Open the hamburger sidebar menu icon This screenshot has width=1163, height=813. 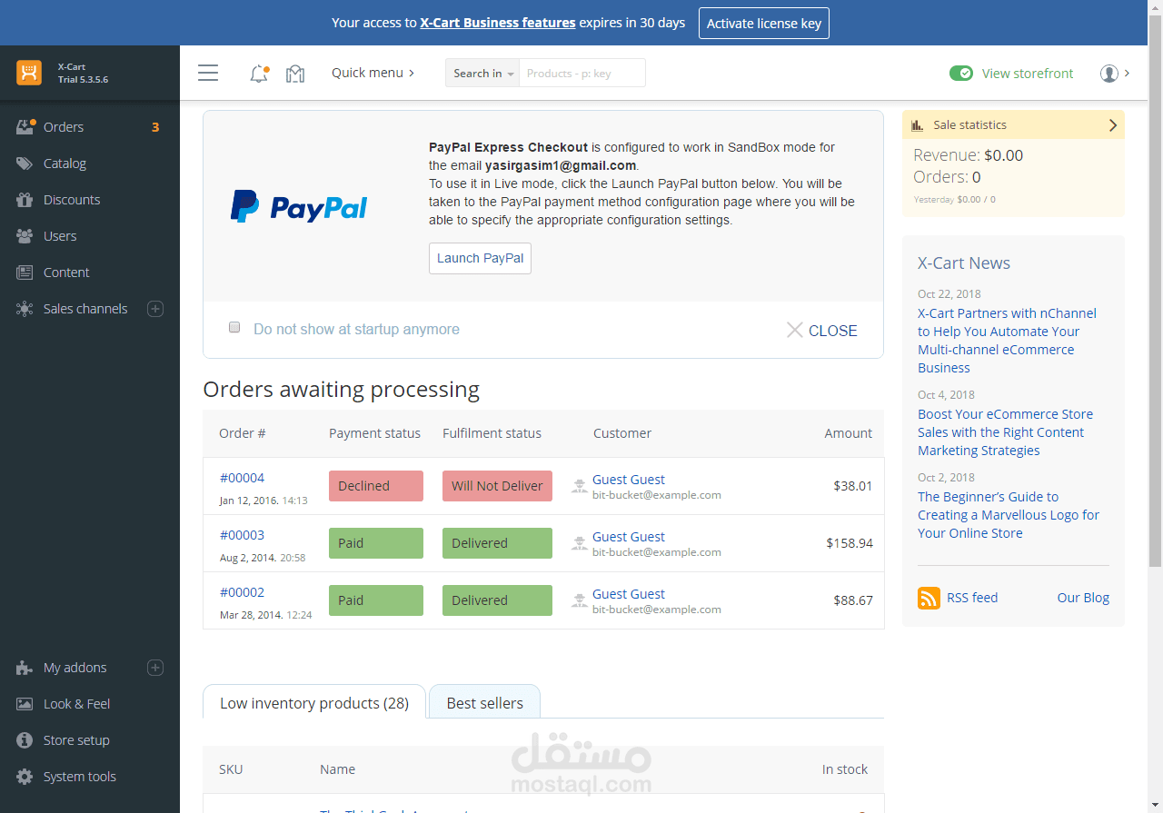(x=208, y=73)
